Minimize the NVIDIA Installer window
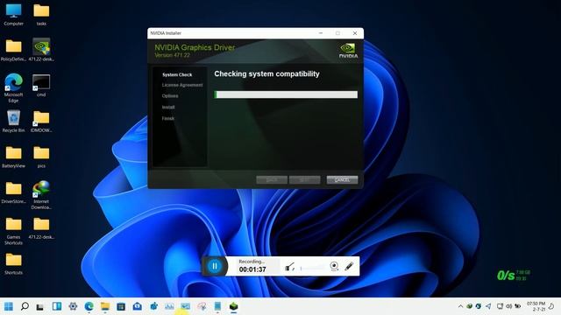 (321, 33)
